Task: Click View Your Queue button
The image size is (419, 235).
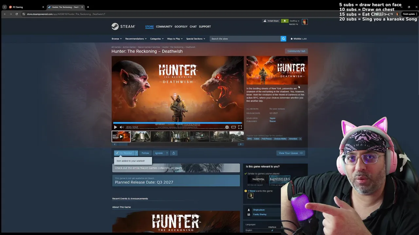Action: [x=291, y=153]
